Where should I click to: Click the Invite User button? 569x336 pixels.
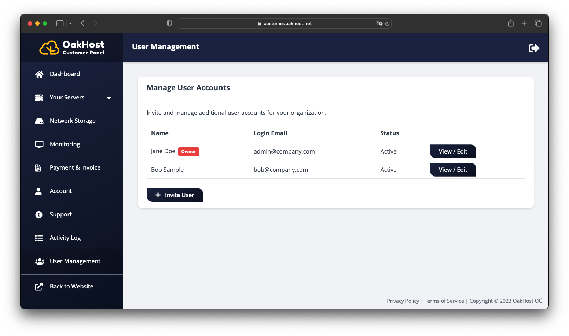[x=175, y=195]
